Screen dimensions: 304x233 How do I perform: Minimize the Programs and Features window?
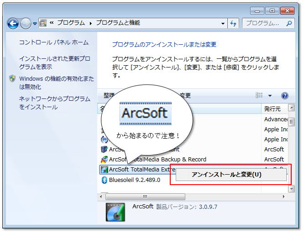[x=257, y=11]
